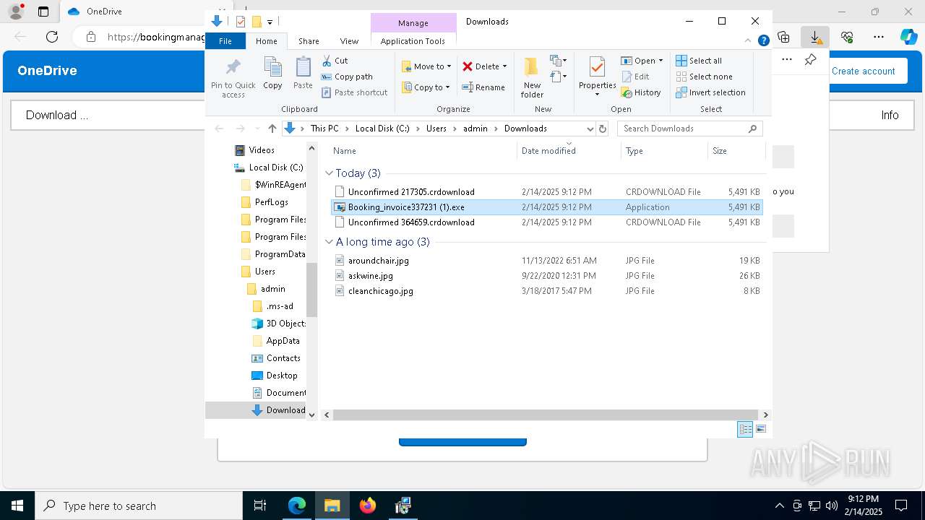This screenshot has width=925, height=520.
Task: Select Booking_invoice337231 (1).exe file
Action: click(x=546, y=207)
